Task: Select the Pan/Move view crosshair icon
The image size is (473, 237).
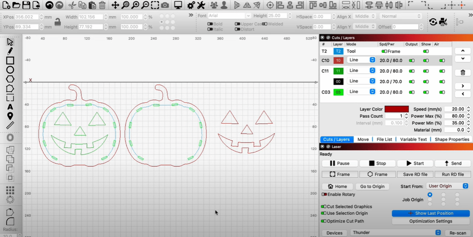Action: pyautogui.click(x=115, y=5)
